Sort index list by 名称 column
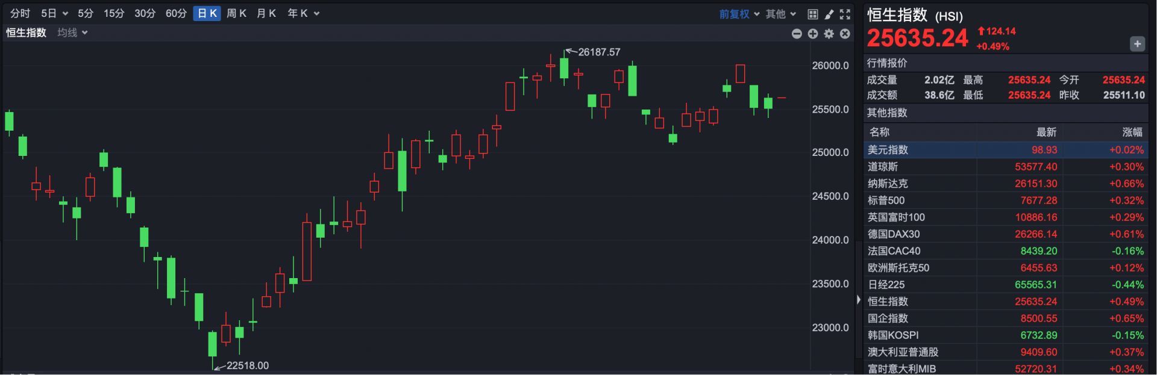The image size is (1157, 375). [879, 132]
